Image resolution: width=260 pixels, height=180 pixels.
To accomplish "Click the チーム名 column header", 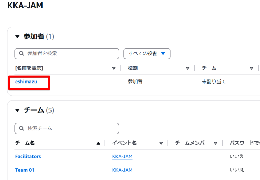I will [x=25, y=143].
